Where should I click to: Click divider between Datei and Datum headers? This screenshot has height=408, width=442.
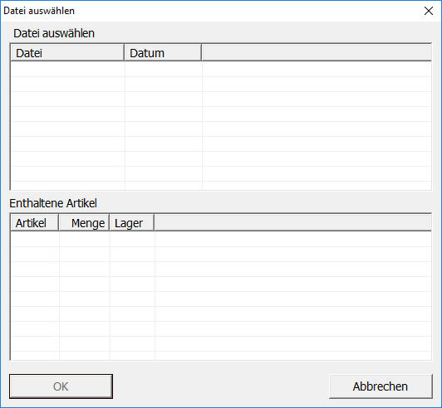(125, 52)
